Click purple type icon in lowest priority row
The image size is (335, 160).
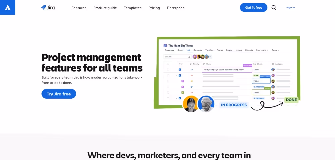[x=183, y=87]
